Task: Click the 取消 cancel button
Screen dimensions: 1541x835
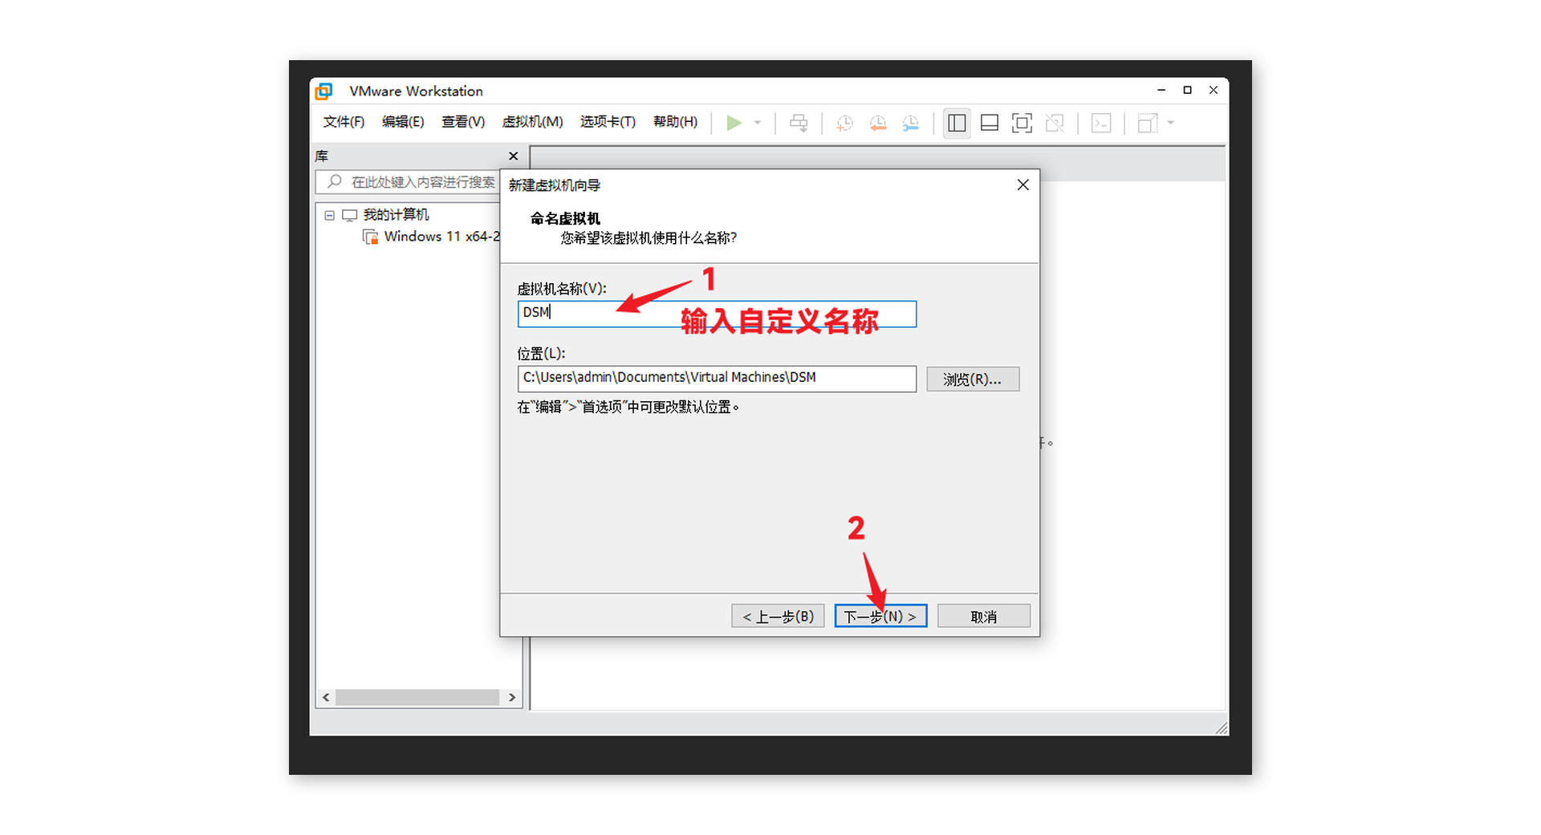Action: coord(984,616)
